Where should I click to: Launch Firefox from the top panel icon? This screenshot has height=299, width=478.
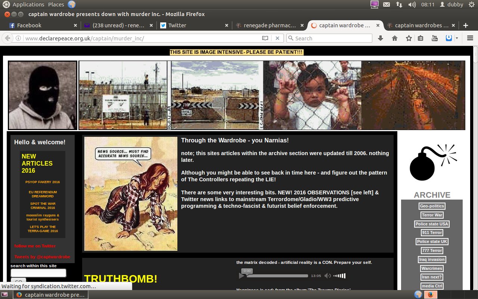pyautogui.click(x=71, y=4)
